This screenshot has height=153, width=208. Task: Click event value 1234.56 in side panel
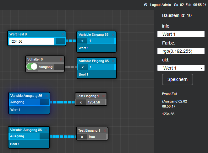coord(168,114)
